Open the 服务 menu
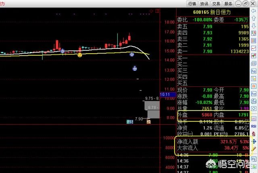The image size is (258, 173). pos(229,3)
